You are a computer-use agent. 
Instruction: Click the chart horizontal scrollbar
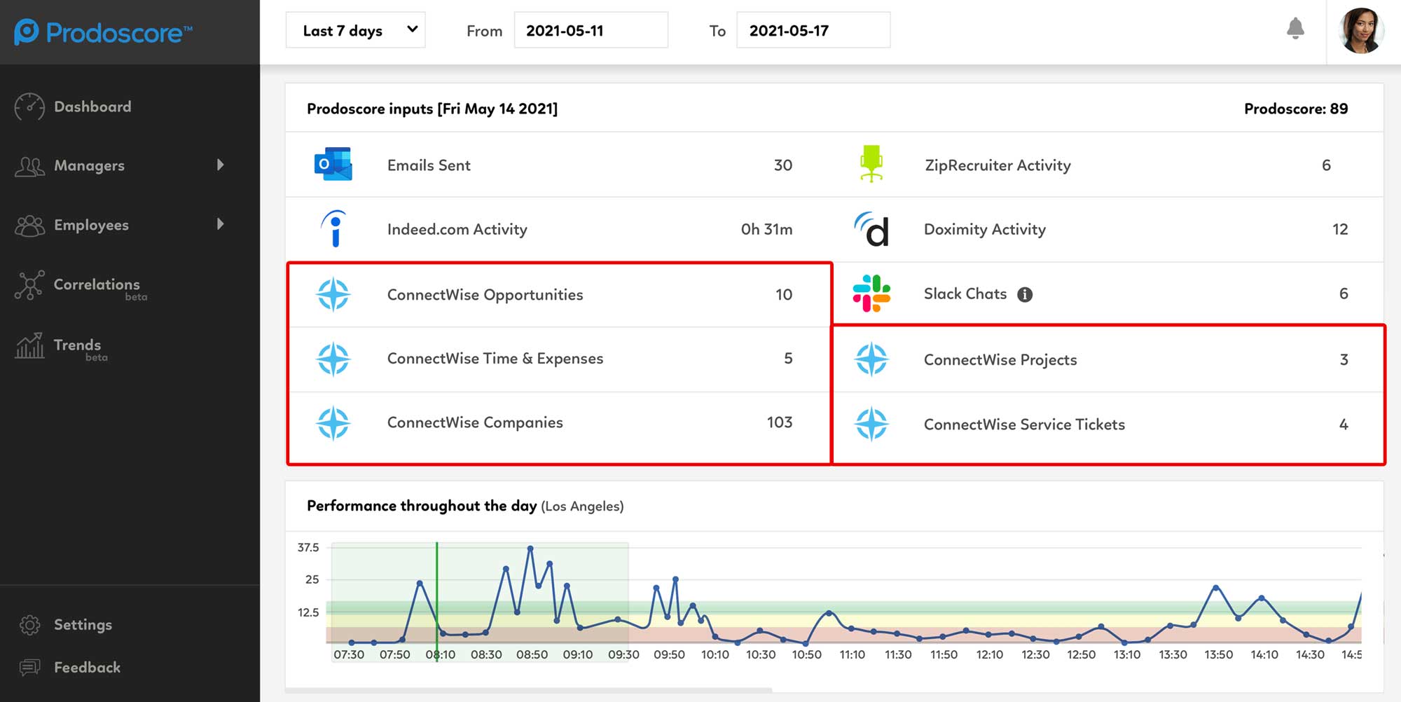[529, 690]
